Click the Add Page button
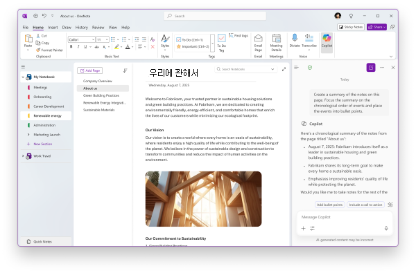 pos(90,70)
